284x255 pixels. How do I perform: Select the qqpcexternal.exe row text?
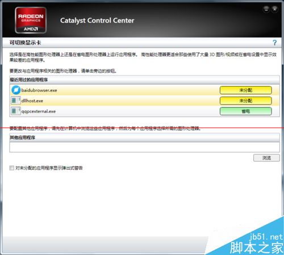click(39, 111)
